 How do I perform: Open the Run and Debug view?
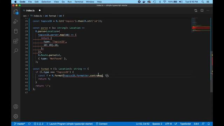pyautogui.click(x=16, y=21)
